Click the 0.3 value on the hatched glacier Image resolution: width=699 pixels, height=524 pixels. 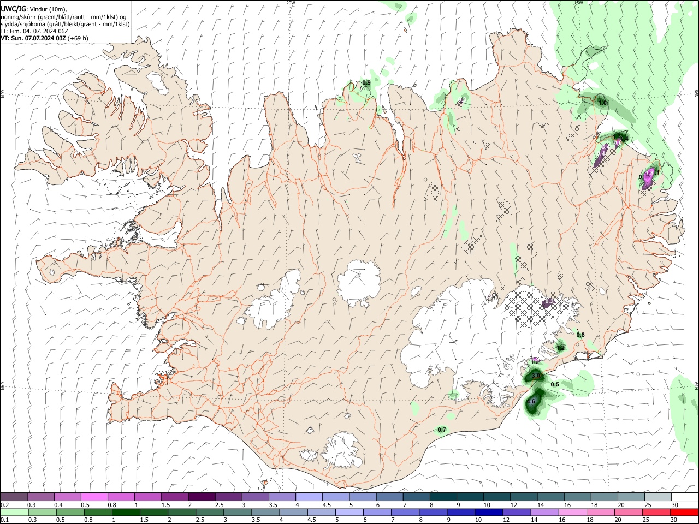click(x=550, y=302)
